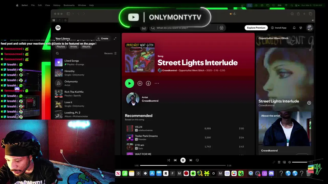Click the Explore Premium button
This screenshot has height=184, width=328.
coord(256,28)
